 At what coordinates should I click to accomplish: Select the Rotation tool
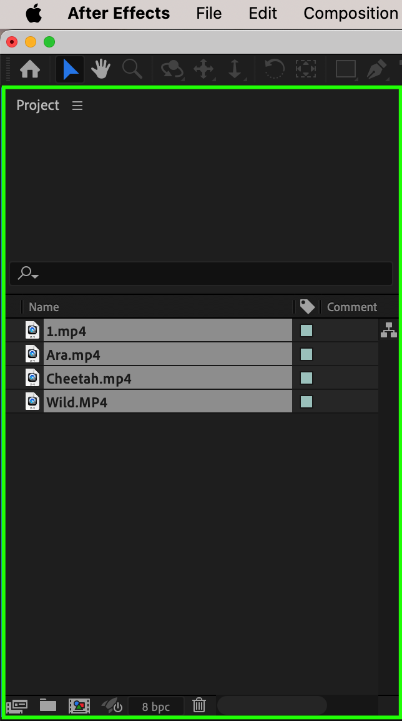pos(274,69)
